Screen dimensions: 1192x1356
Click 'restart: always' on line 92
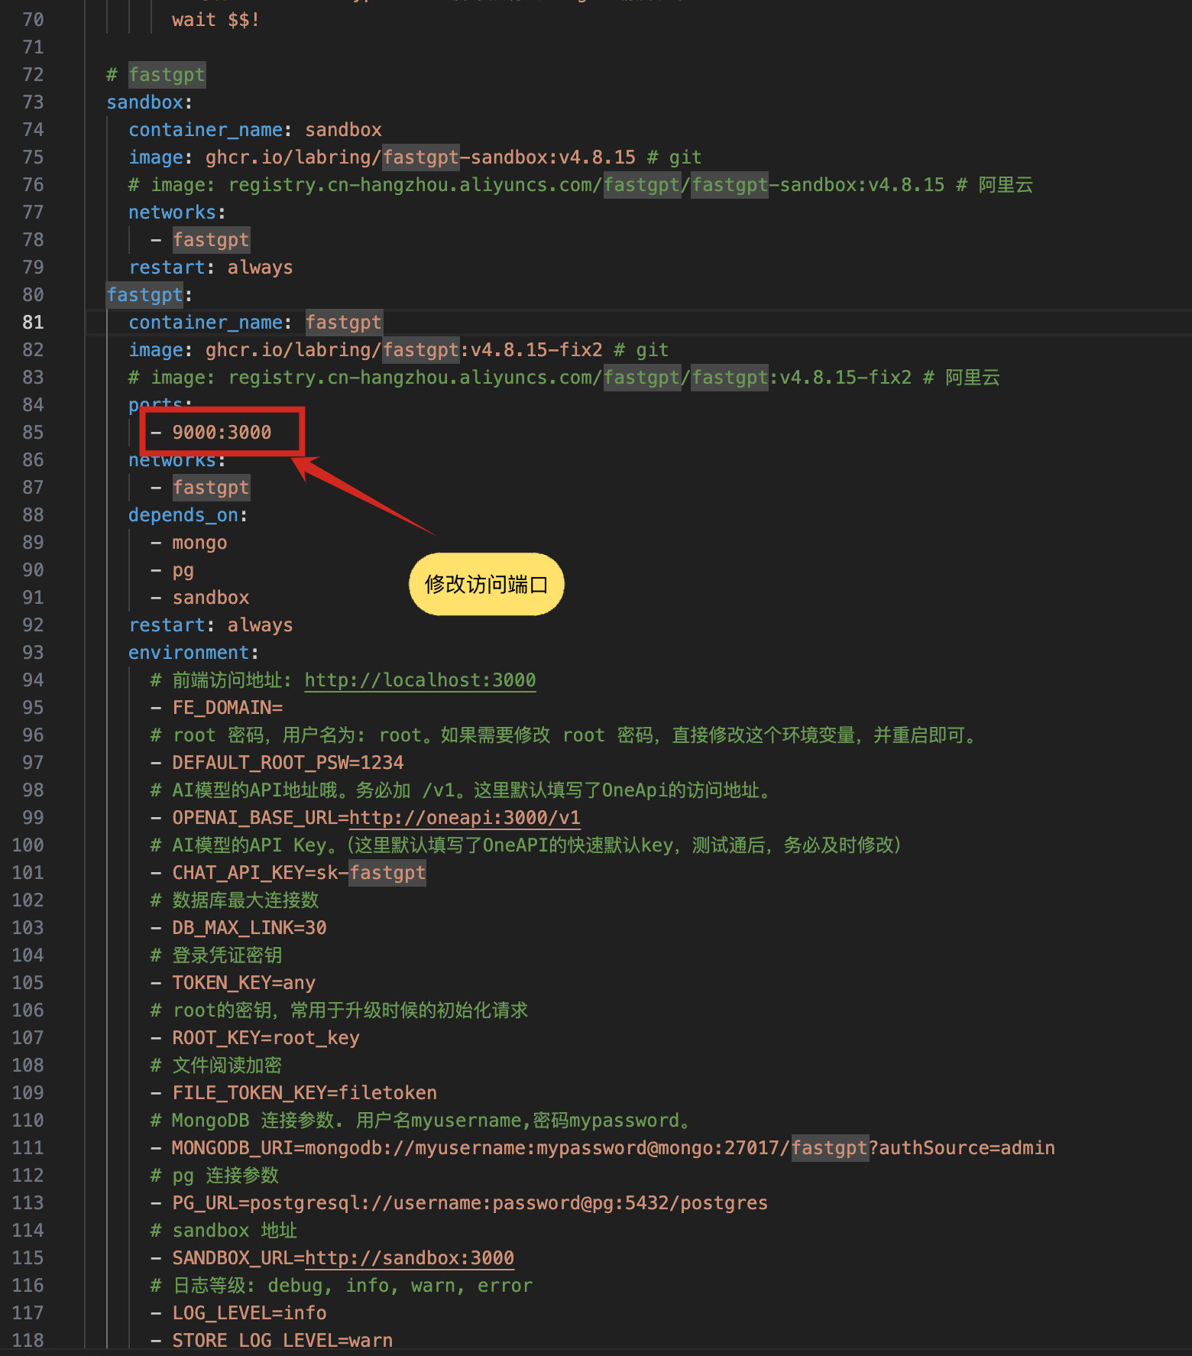click(x=211, y=625)
